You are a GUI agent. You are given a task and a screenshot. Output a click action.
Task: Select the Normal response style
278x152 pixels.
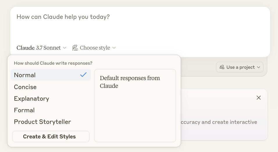pyautogui.click(x=25, y=75)
